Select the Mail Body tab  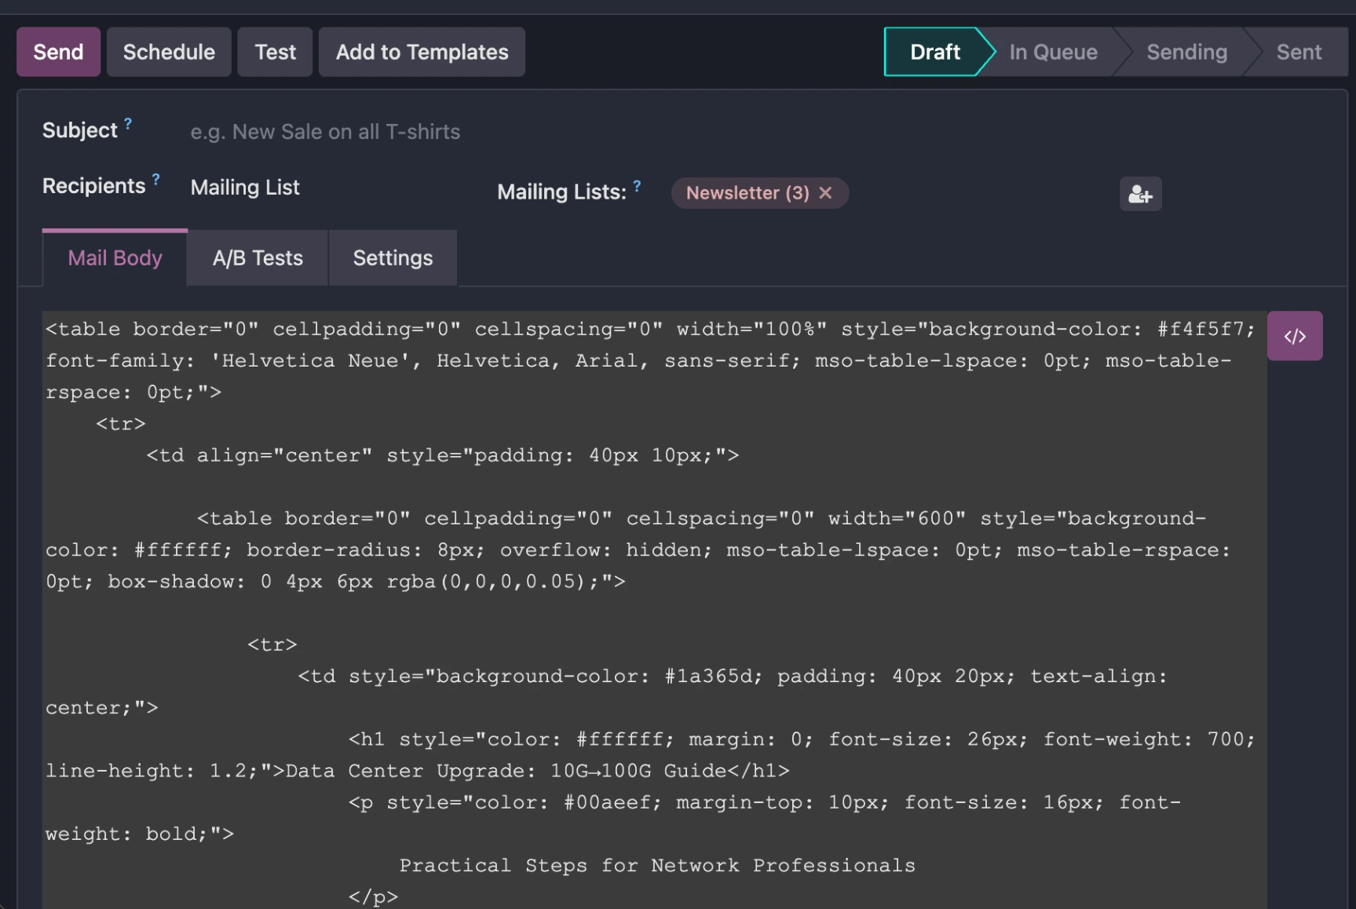click(114, 257)
